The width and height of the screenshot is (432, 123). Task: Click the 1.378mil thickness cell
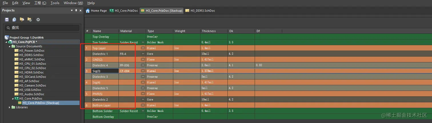214,71
